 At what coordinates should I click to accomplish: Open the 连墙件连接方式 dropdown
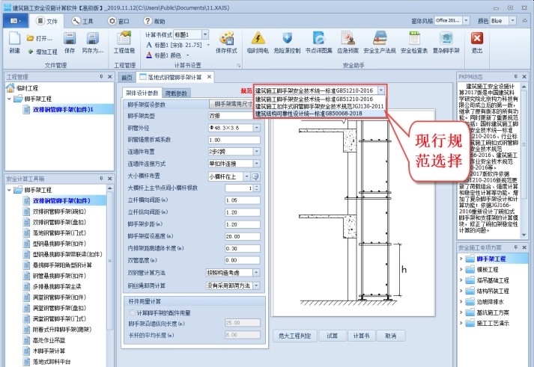(x=256, y=164)
